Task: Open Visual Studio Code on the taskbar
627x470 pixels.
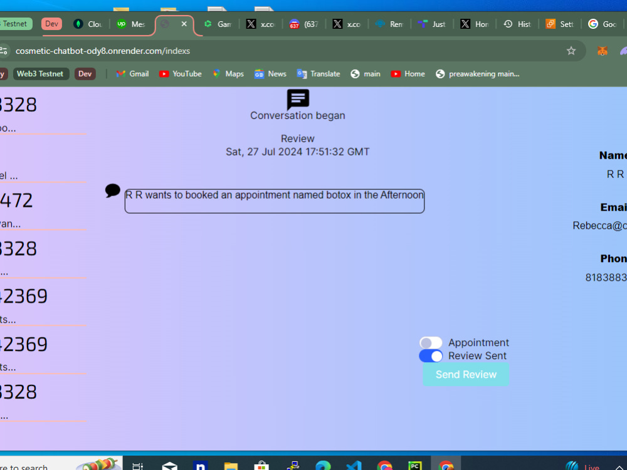Action: click(x=354, y=465)
